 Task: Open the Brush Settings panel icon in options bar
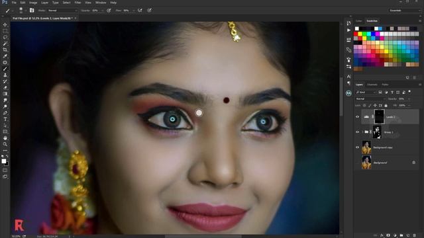pyautogui.click(x=32, y=11)
